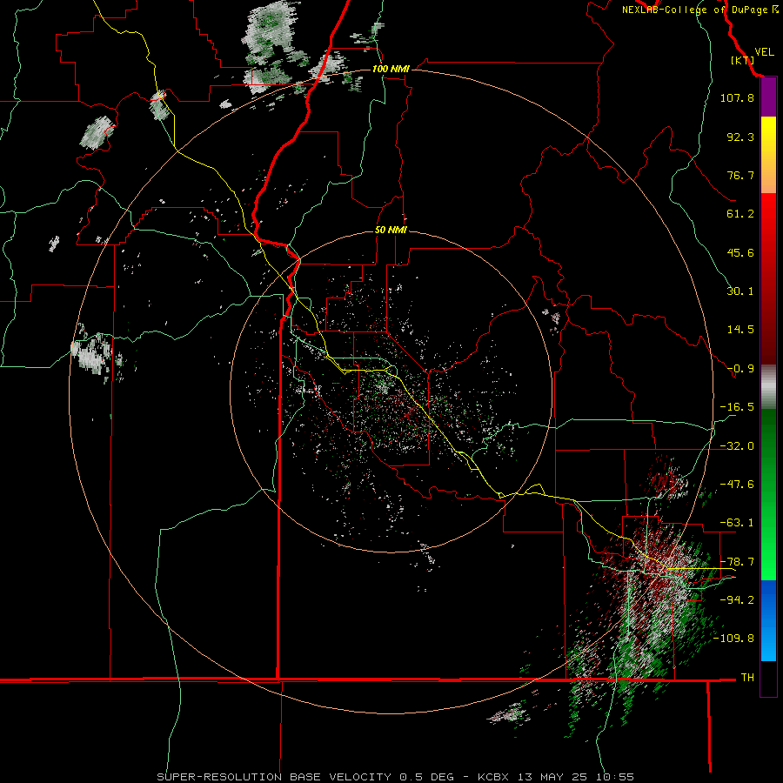Select the -109.8 scale value
783x783 pixels.
[733, 639]
